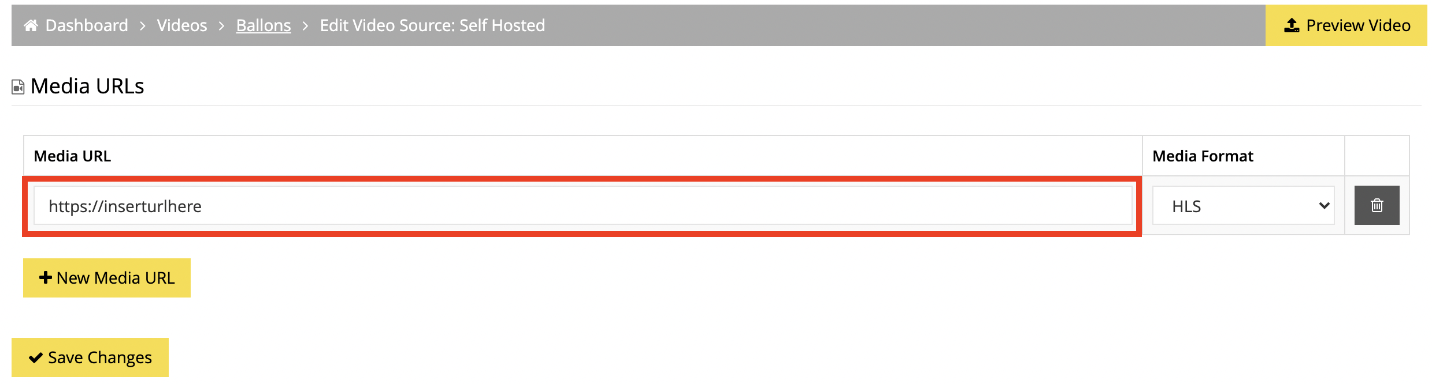This screenshot has height=384, width=1432.
Task: Click the home icon beside Dashboard
Action: (31, 25)
